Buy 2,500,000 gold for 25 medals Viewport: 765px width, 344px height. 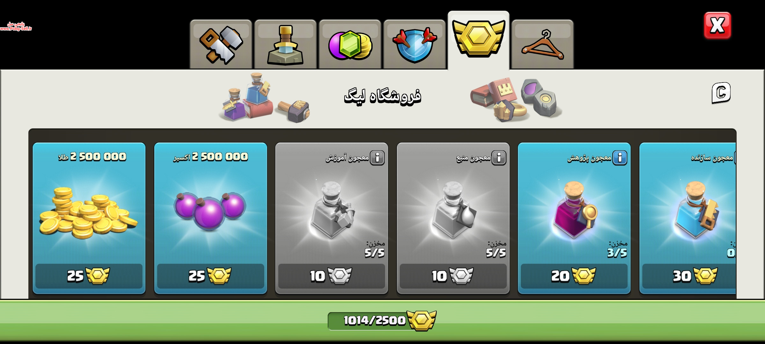(x=89, y=276)
